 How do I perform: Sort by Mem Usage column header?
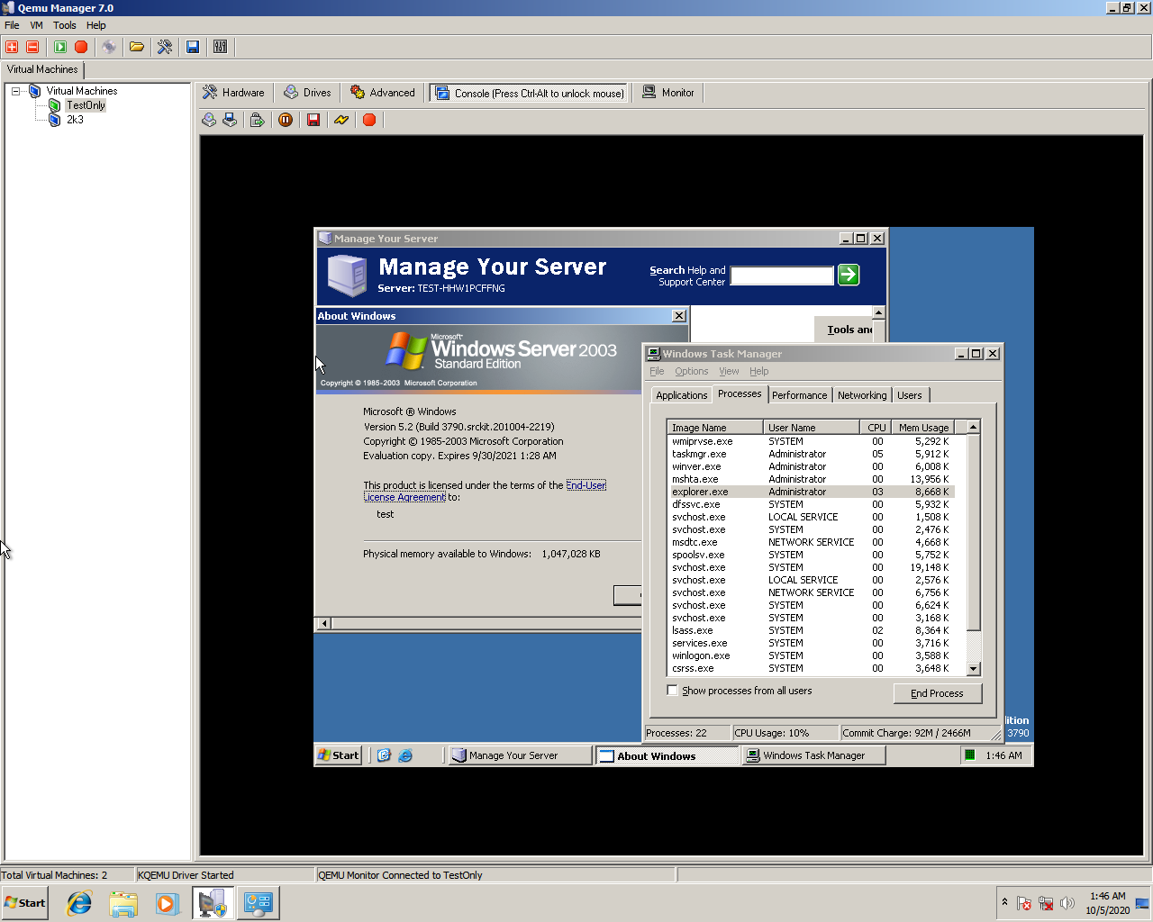tap(921, 428)
